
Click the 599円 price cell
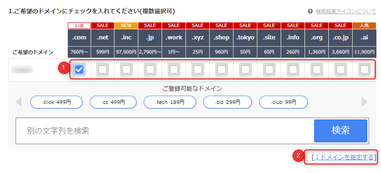click(103, 52)
